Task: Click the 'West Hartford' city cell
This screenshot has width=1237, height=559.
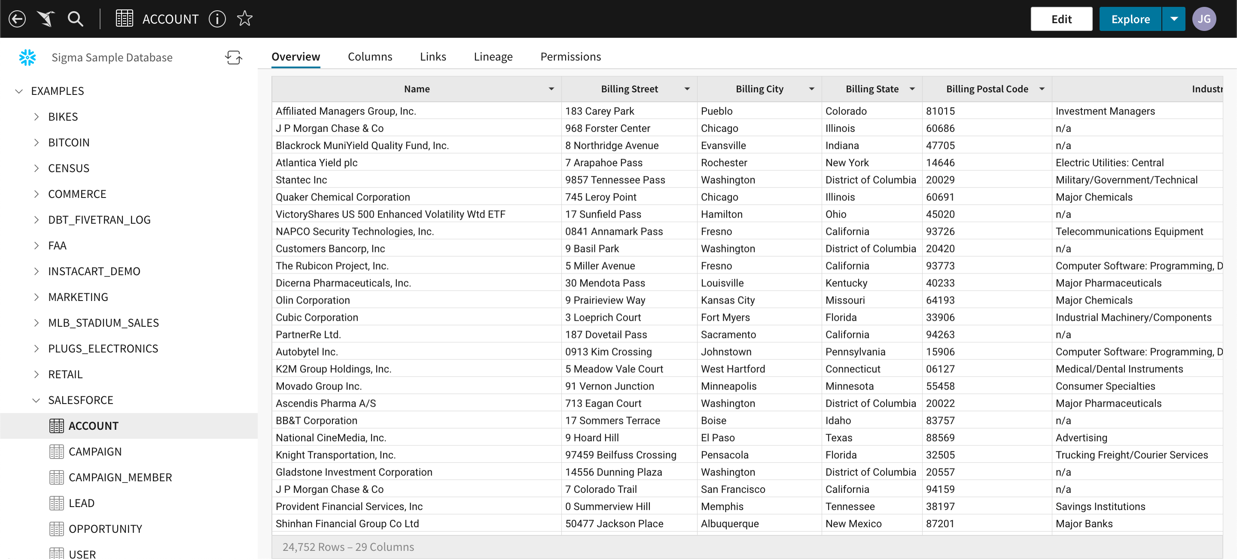Action: point(759,369)
